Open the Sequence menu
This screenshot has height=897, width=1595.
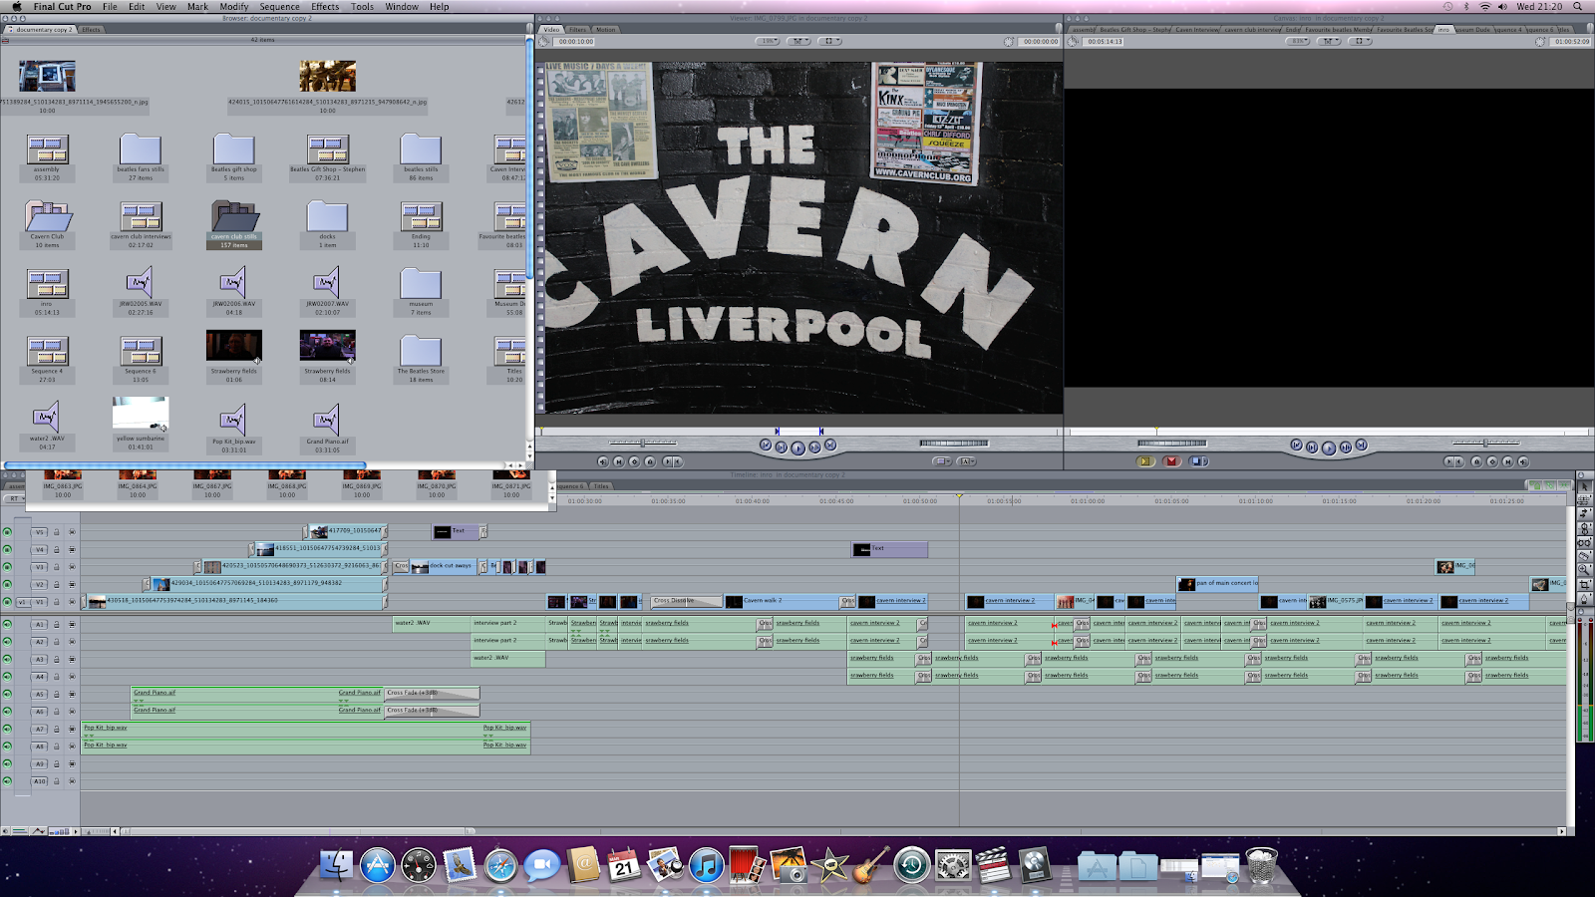click(x=279, y=7)
